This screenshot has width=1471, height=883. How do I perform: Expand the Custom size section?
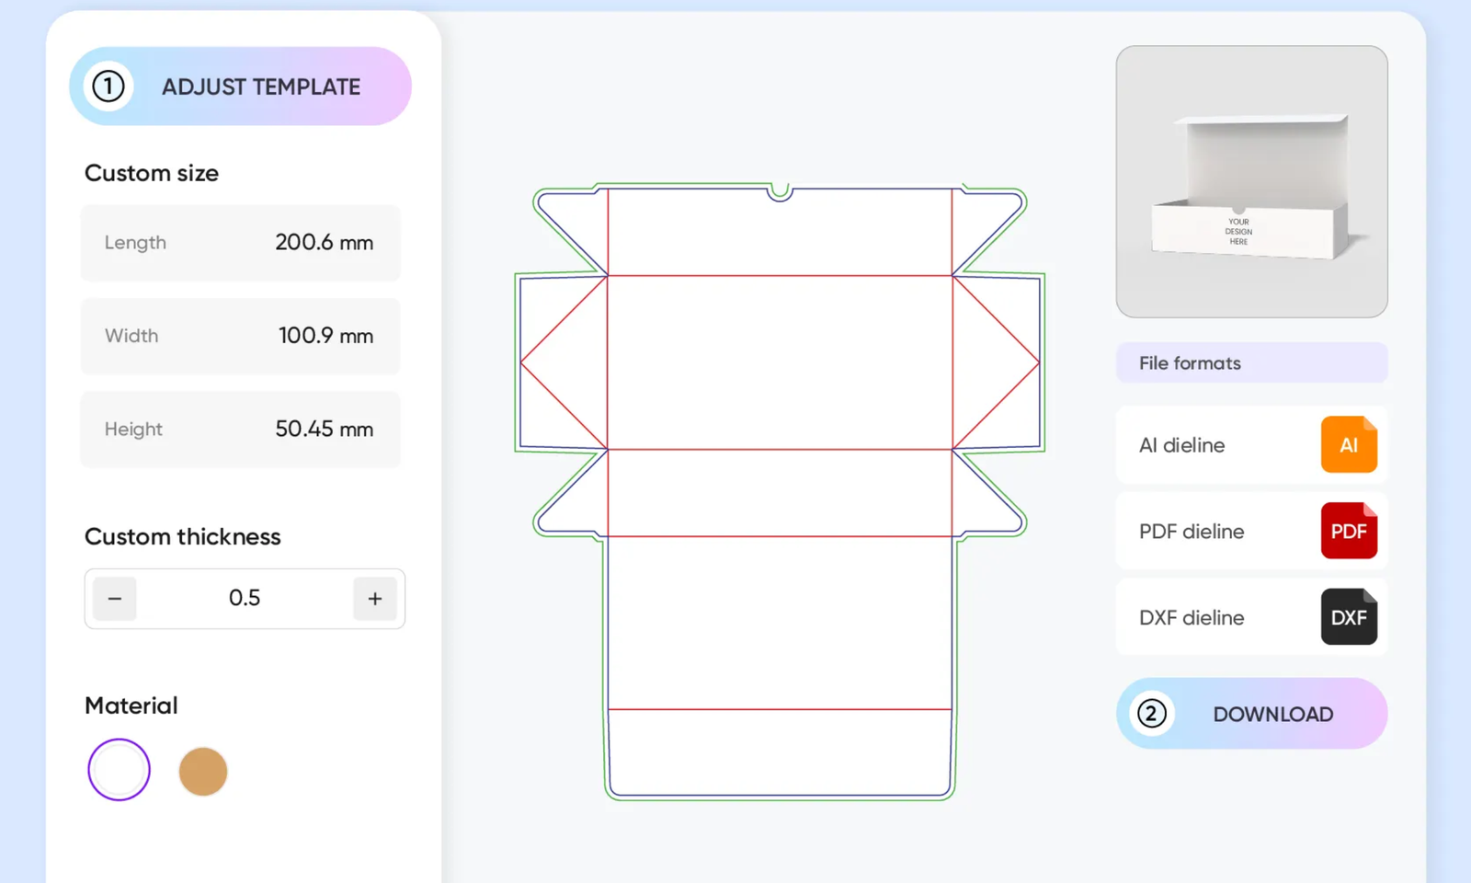click(x=152, y=173)
